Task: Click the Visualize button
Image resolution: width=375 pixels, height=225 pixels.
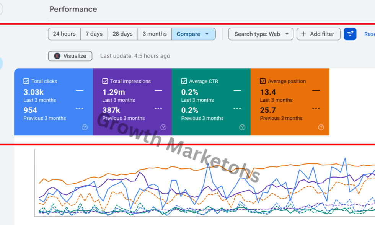Action: pos(70,56)
